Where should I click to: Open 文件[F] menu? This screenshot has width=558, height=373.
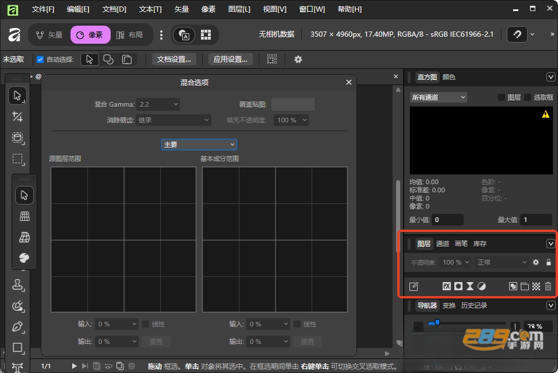point(43,9)
